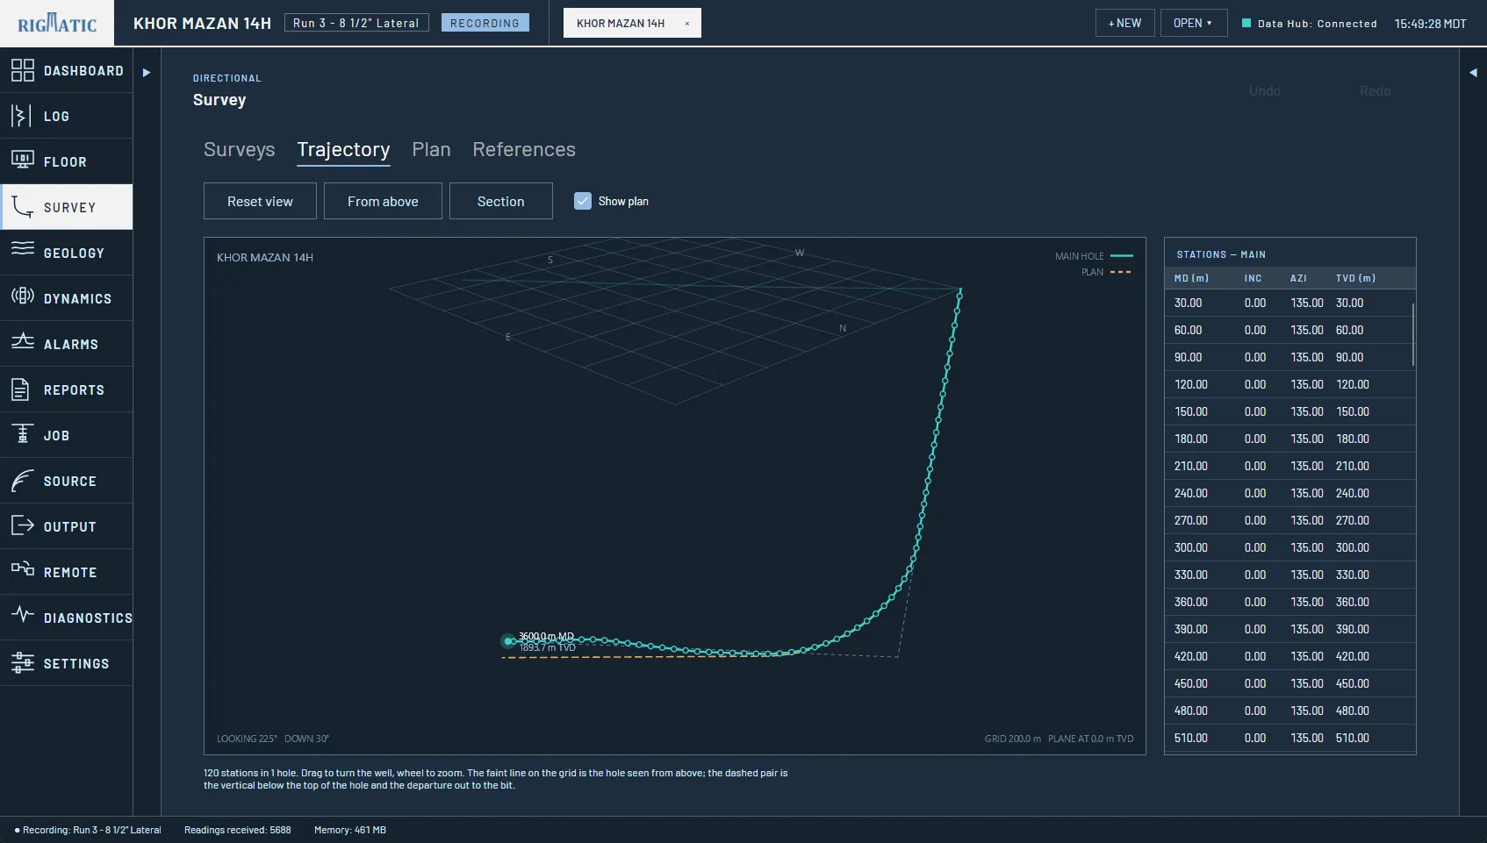The image size is (1487, 843).
Task: Click the From above view button
Action: (x=383, y=201)
